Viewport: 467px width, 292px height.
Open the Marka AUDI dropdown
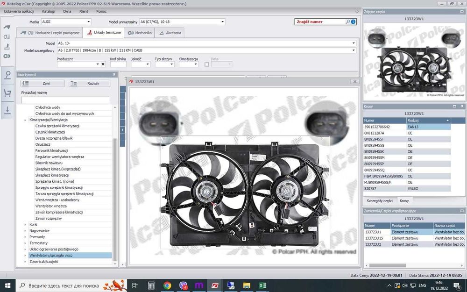pos(88,22)
